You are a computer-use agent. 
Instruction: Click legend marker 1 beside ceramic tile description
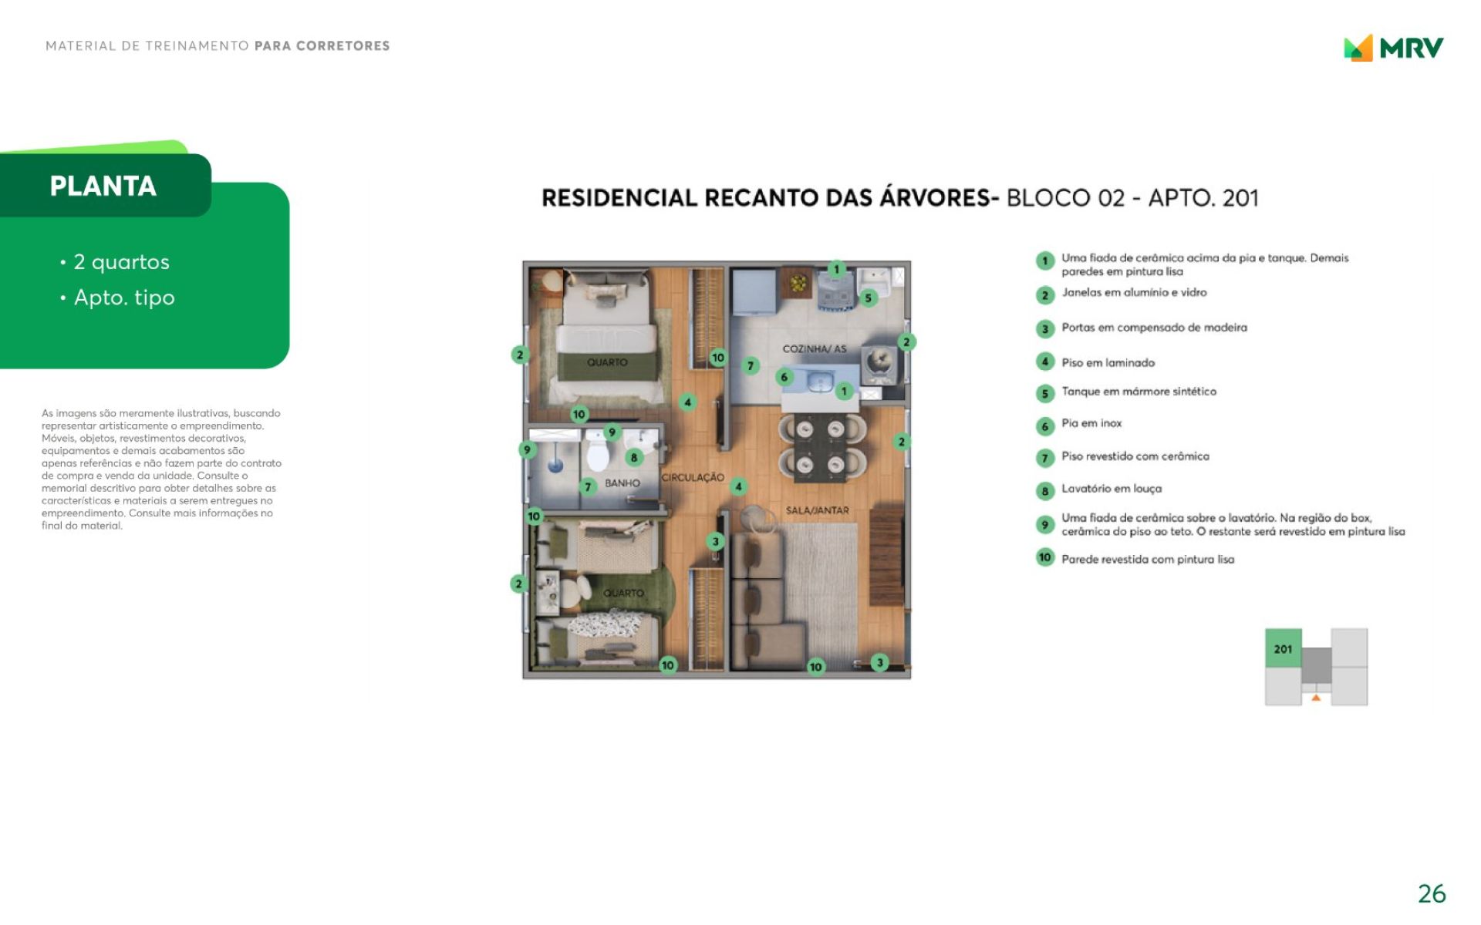coord(1044,261)
